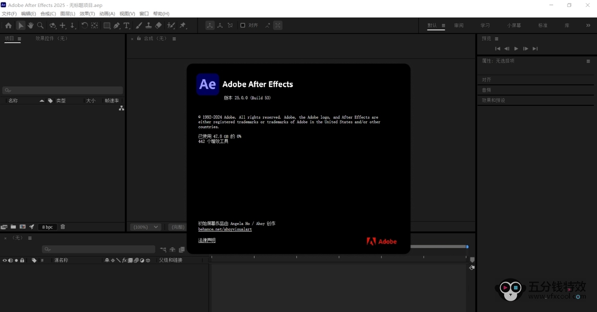Toggle shy layers icon in timeline
597x312 pixels.
click(173, 249)
